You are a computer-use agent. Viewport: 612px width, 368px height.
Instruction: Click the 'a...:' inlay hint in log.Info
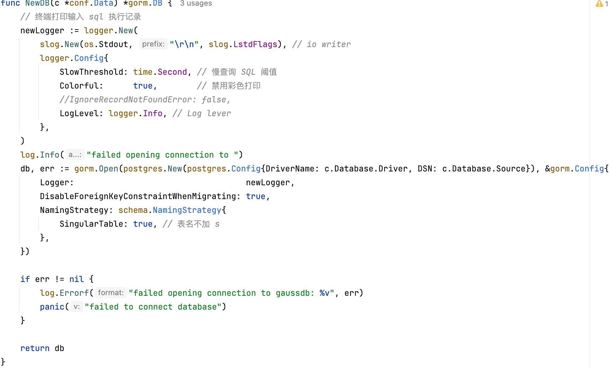click(75, 154)
